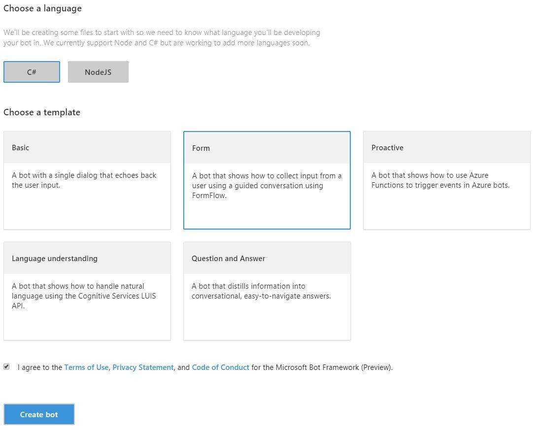Click the "Choose a template" heading

coord(42,112)
